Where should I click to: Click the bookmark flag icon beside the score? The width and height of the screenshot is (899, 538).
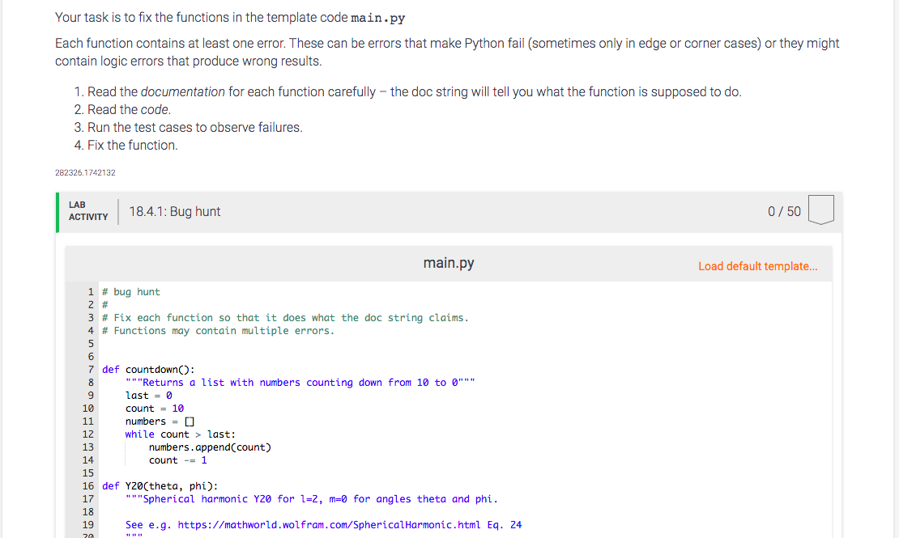coord(820,210)
